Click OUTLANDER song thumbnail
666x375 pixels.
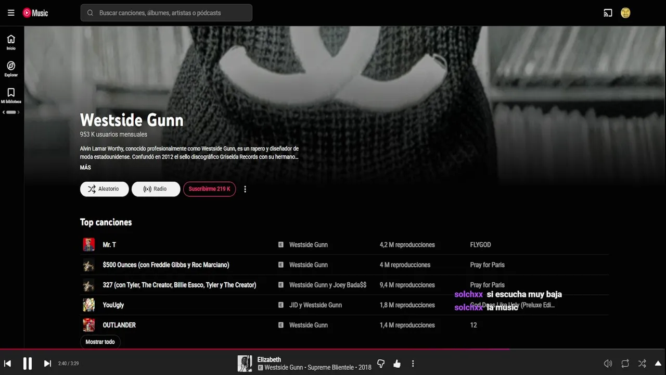[x=89, y=325]
